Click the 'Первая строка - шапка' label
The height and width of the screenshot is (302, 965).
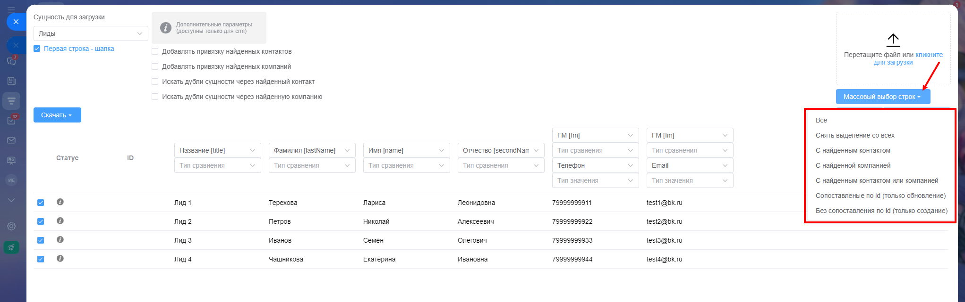[x=79, y=49]
